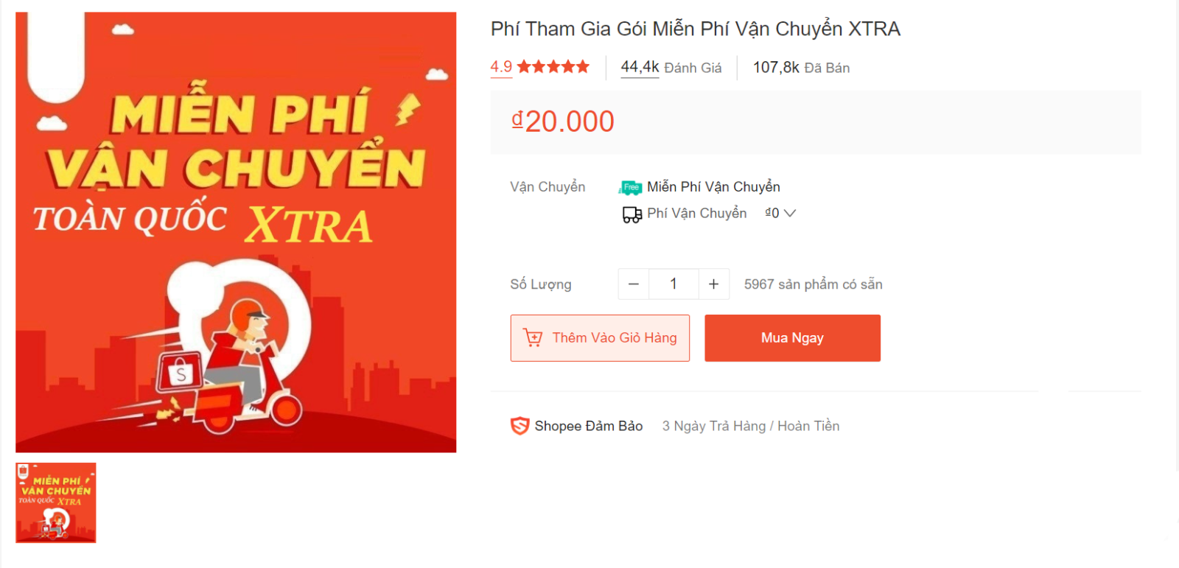Viewport: 1179px width, 568px height.
Task: Click the delivery truck icon
Action: click(632, 214)
